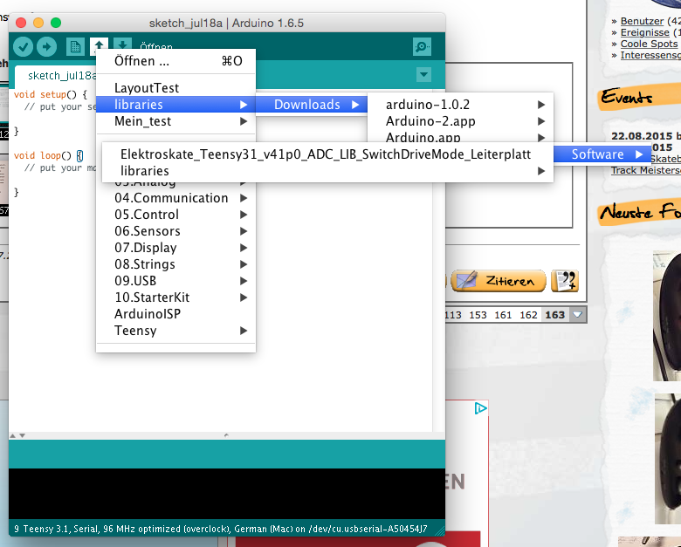Expand the Software submenu

[x=602, y=154]
